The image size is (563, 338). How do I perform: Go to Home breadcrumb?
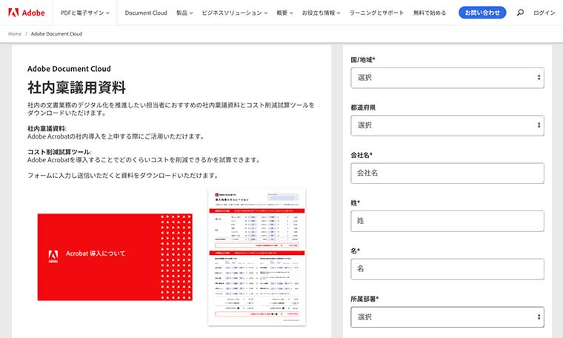tap(15, 34)
